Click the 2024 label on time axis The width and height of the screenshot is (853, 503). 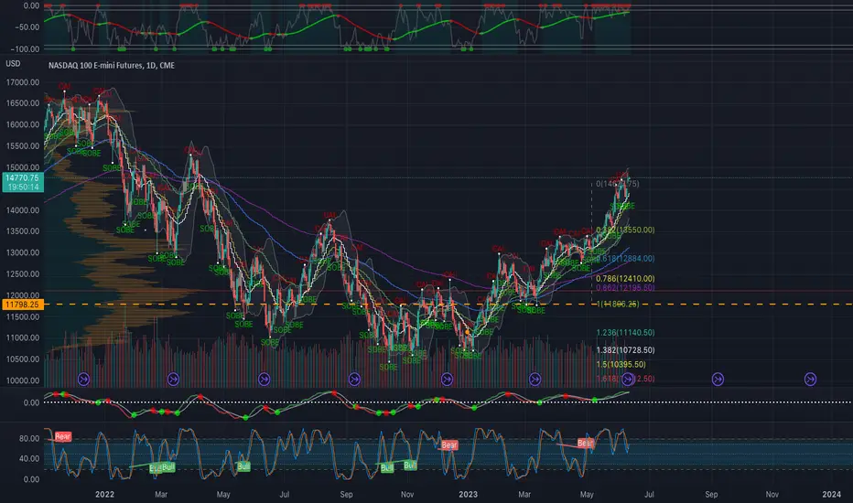(831, 494)
